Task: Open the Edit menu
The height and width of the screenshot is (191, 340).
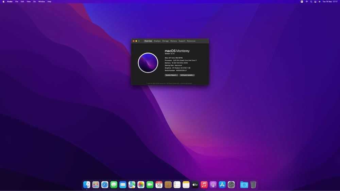Action: 22,1
